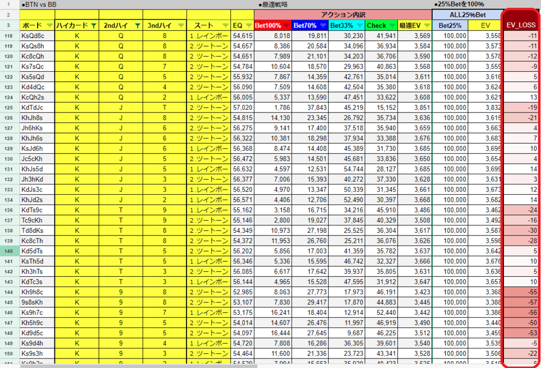Image resolution: width=541 pixels, height=368 pixels.
Task: Click the board cell Tc9cKh
Action: click(38, 220)
